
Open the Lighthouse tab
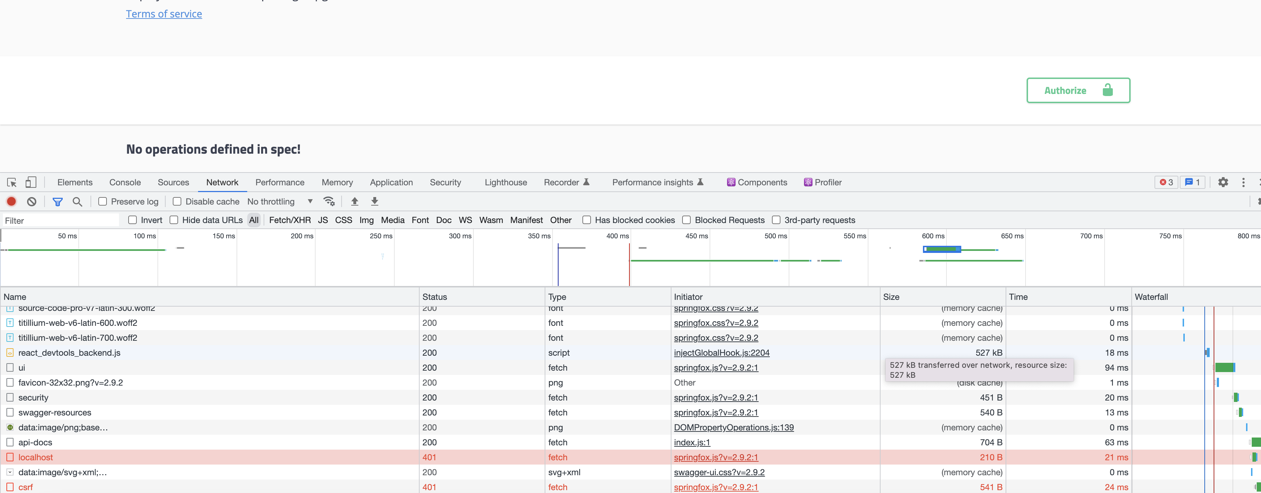(x=506, y=182)
